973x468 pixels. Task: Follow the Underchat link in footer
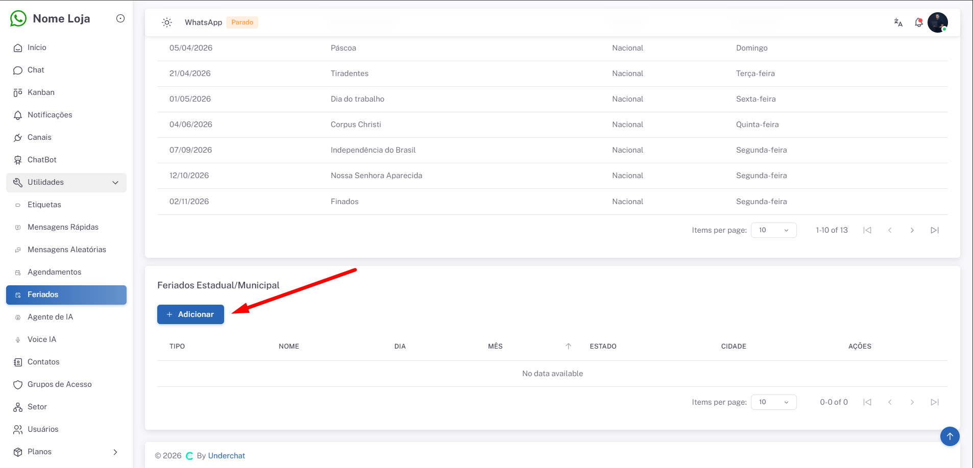point(226,456)
